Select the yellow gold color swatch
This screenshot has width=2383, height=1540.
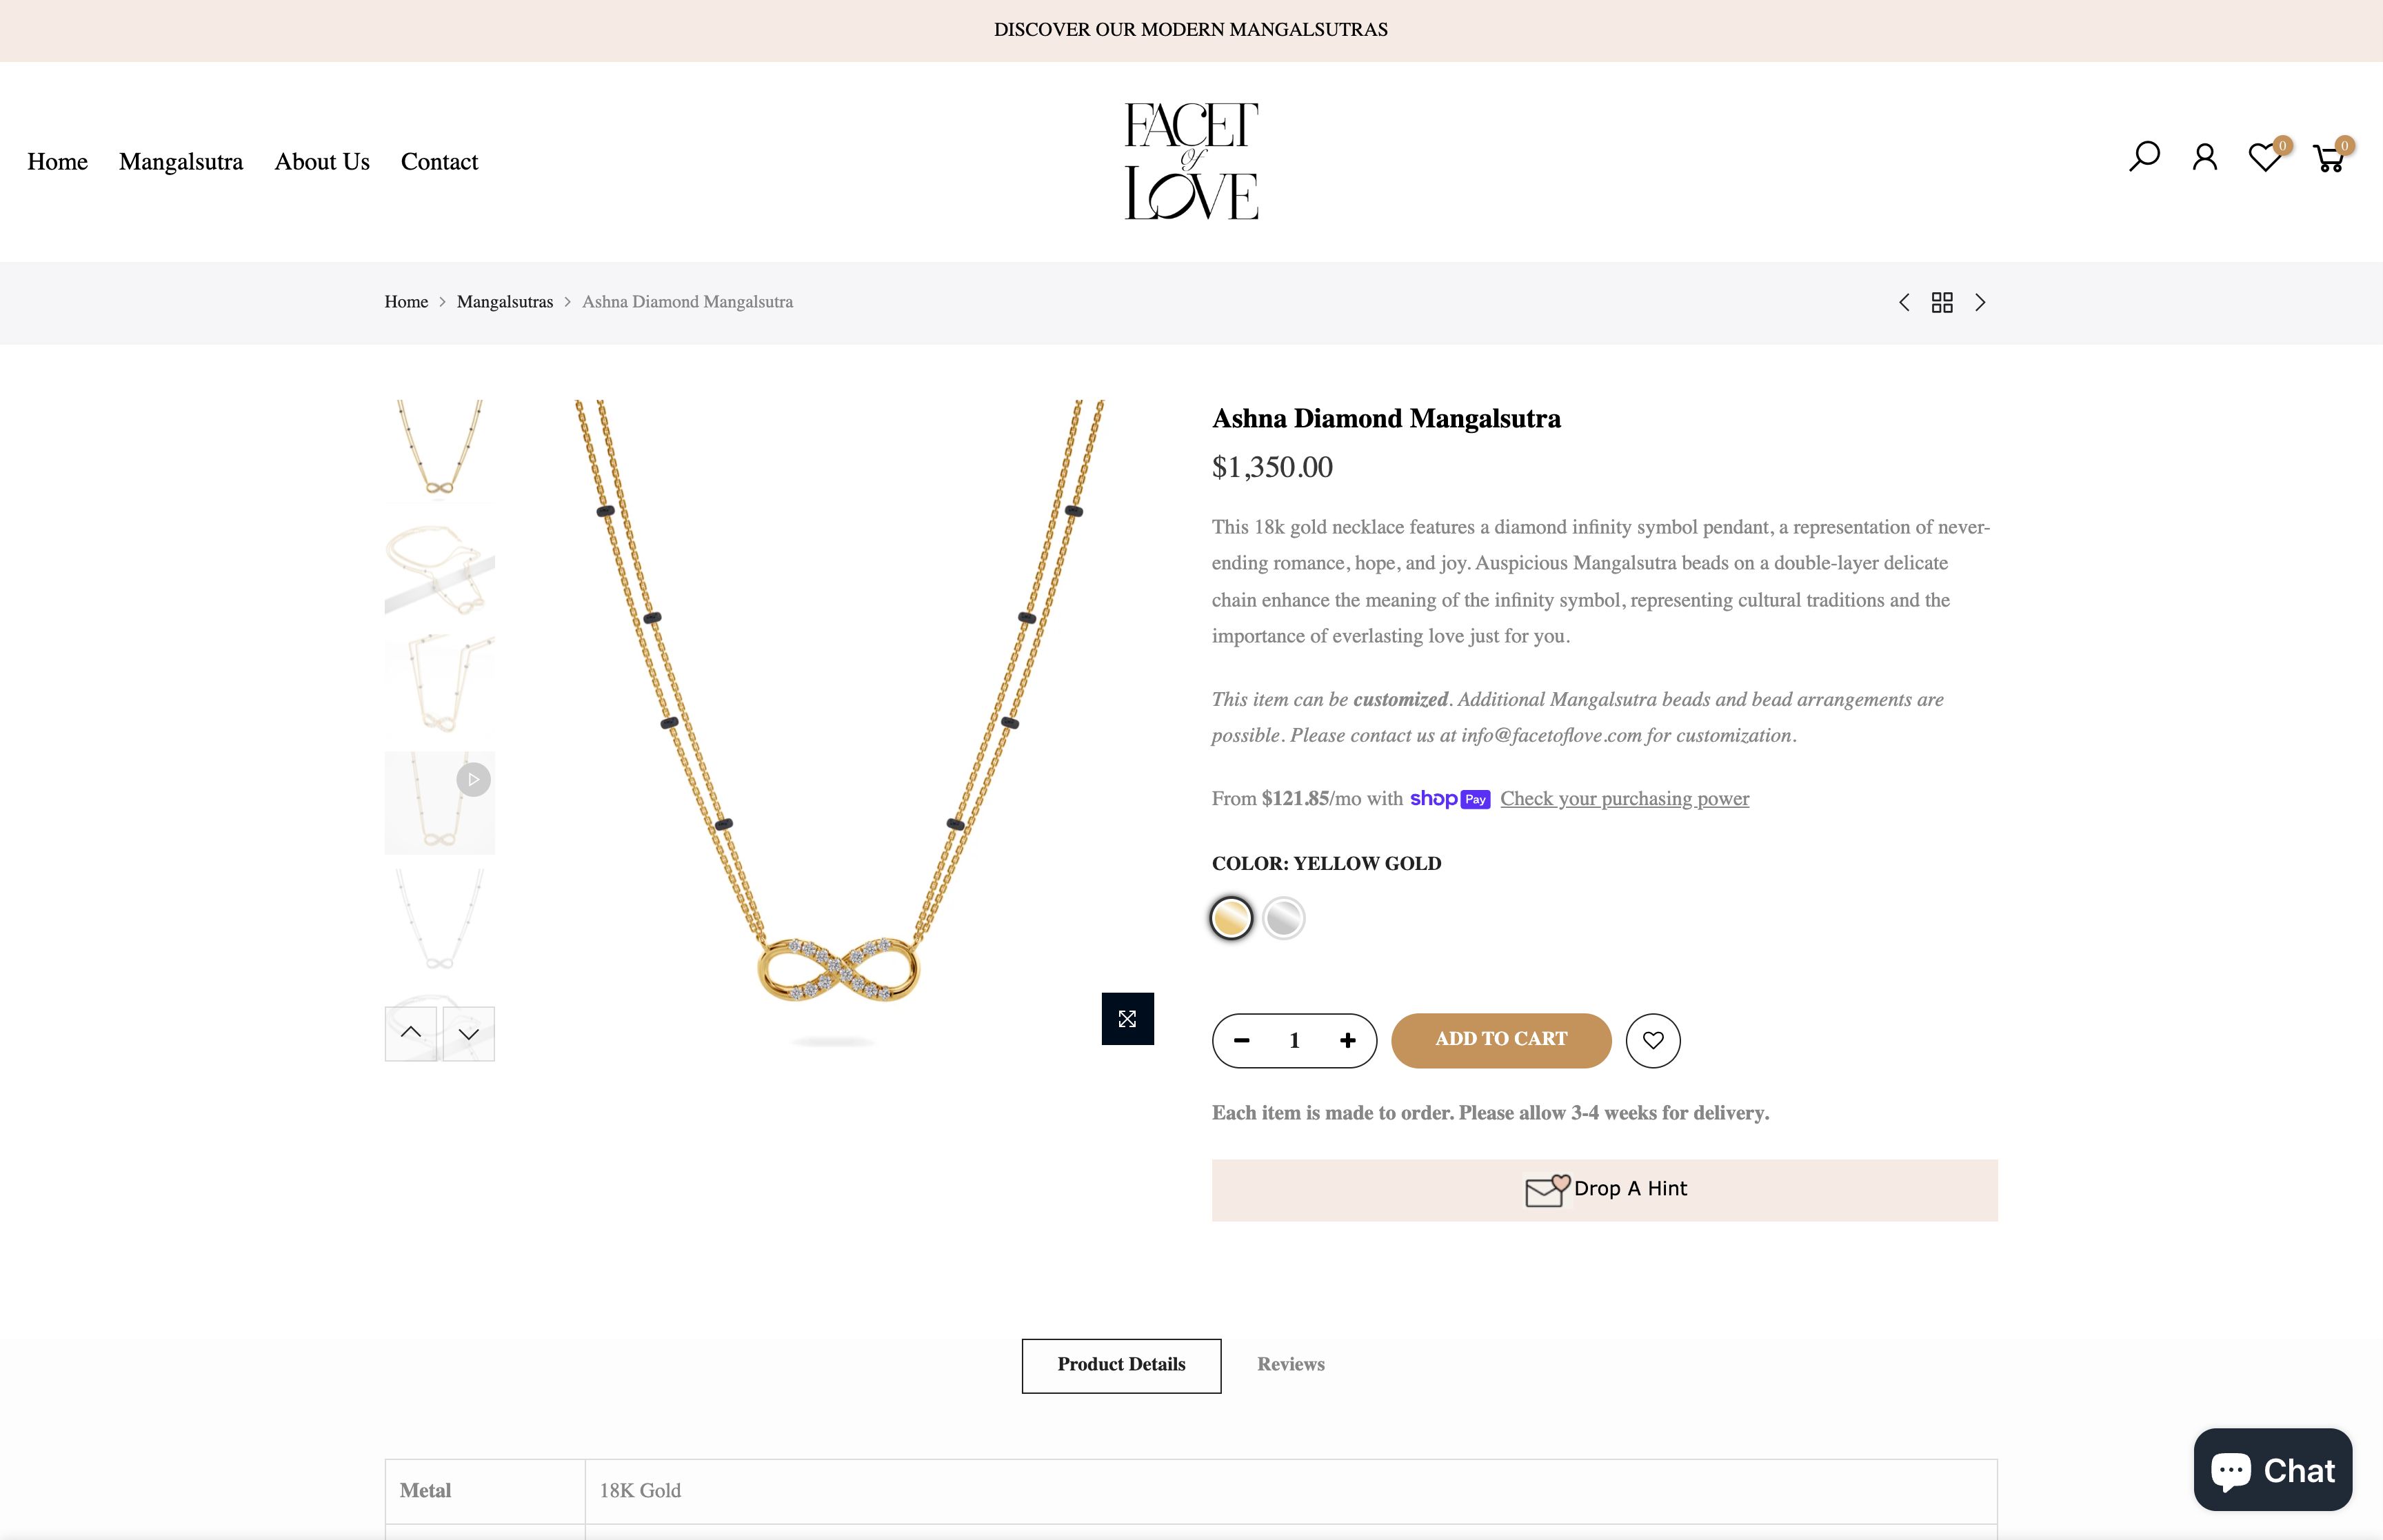[1231, 917]
